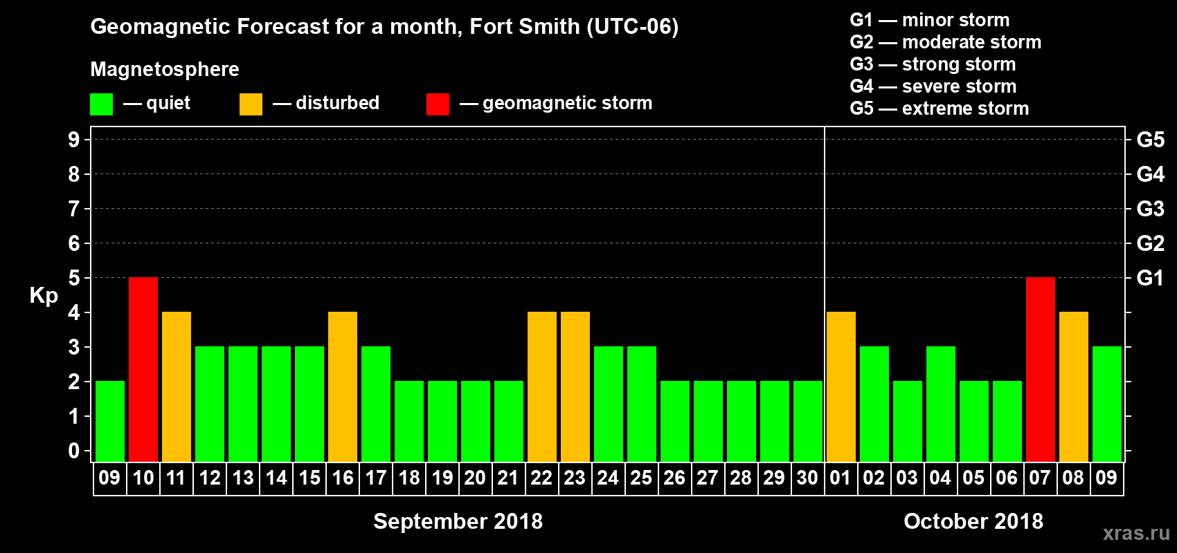Click the Kp axis value 5

click(74, 278)
